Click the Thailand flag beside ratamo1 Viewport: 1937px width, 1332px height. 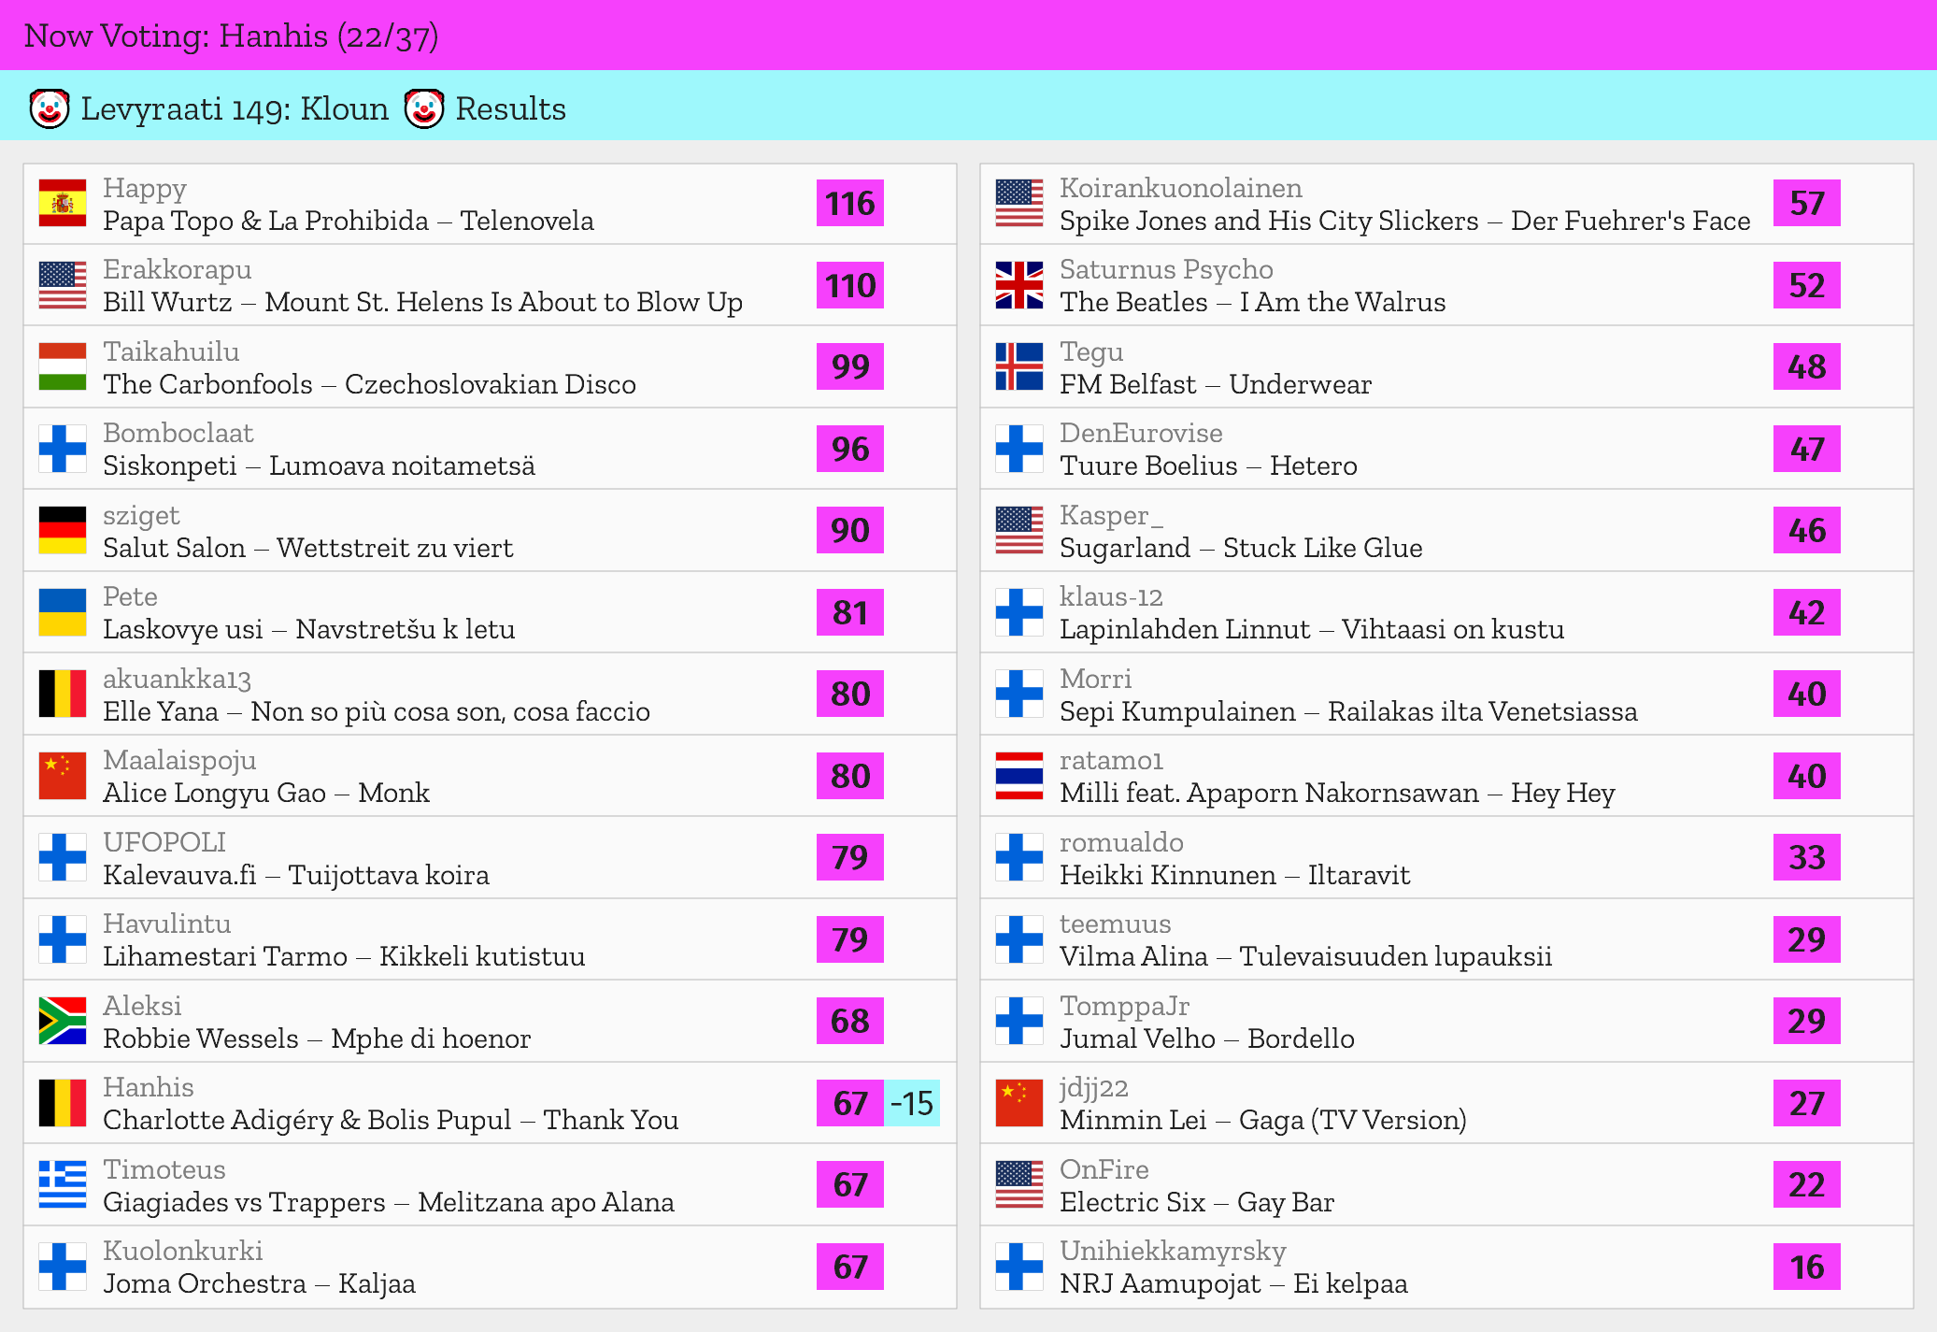pyautogui.click(x=1018, y=776)
